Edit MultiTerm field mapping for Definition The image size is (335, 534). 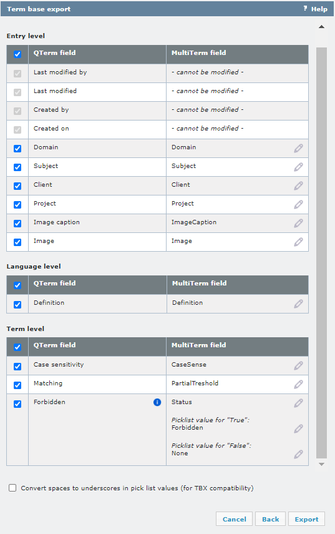coord(299,304)
